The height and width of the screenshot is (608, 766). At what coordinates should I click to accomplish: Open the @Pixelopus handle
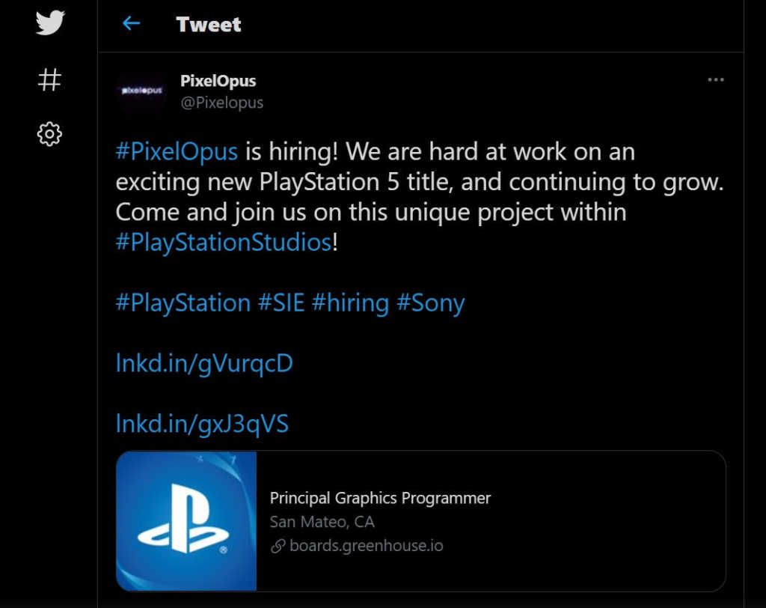pos(221,103)
